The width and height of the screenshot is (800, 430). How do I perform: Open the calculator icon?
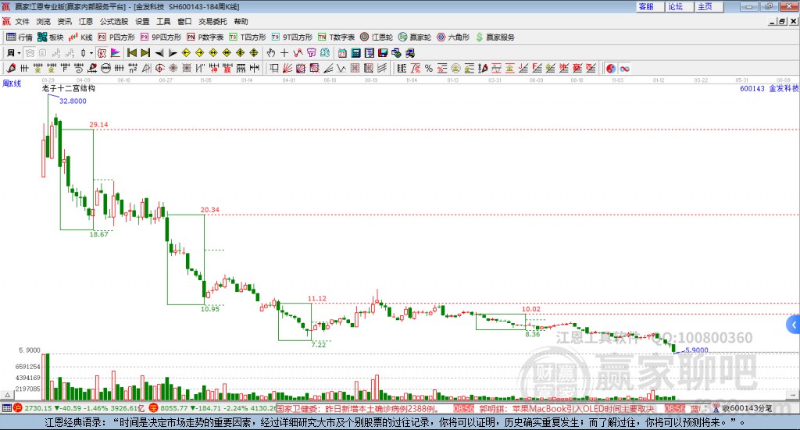[x=355, y=53]
